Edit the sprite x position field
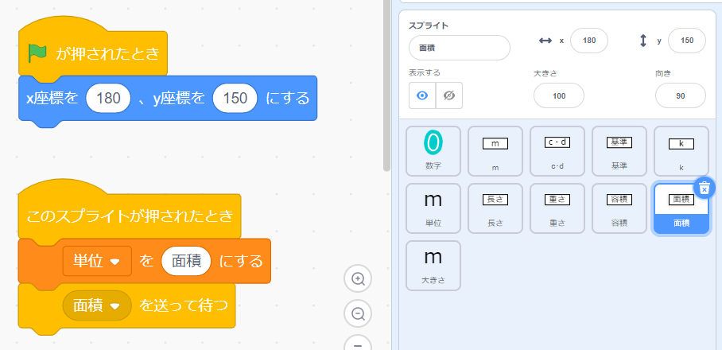Viewport: 722px width, 350px height. tap(589, 41)
